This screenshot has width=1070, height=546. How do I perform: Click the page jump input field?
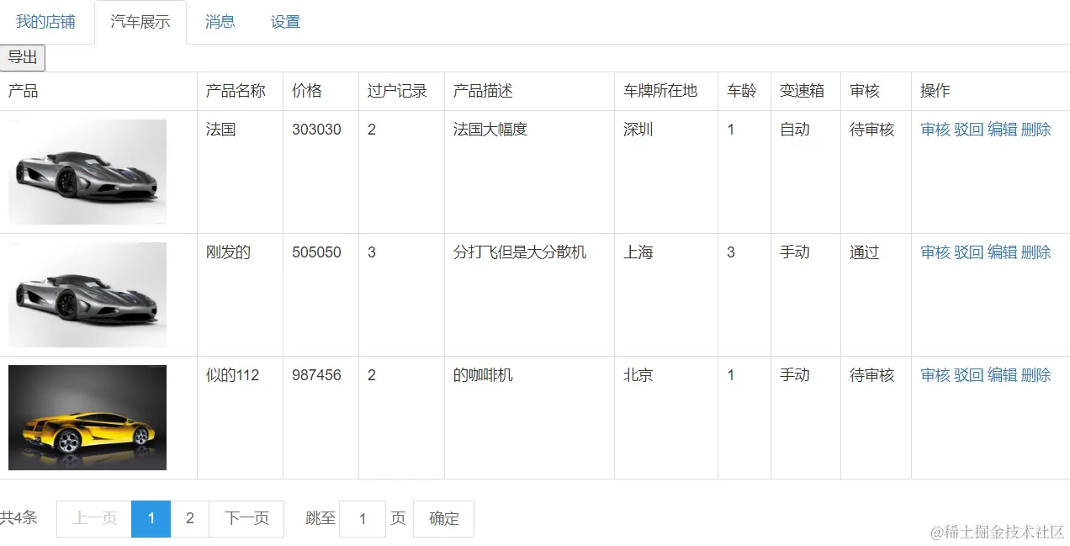coord(363,518)
